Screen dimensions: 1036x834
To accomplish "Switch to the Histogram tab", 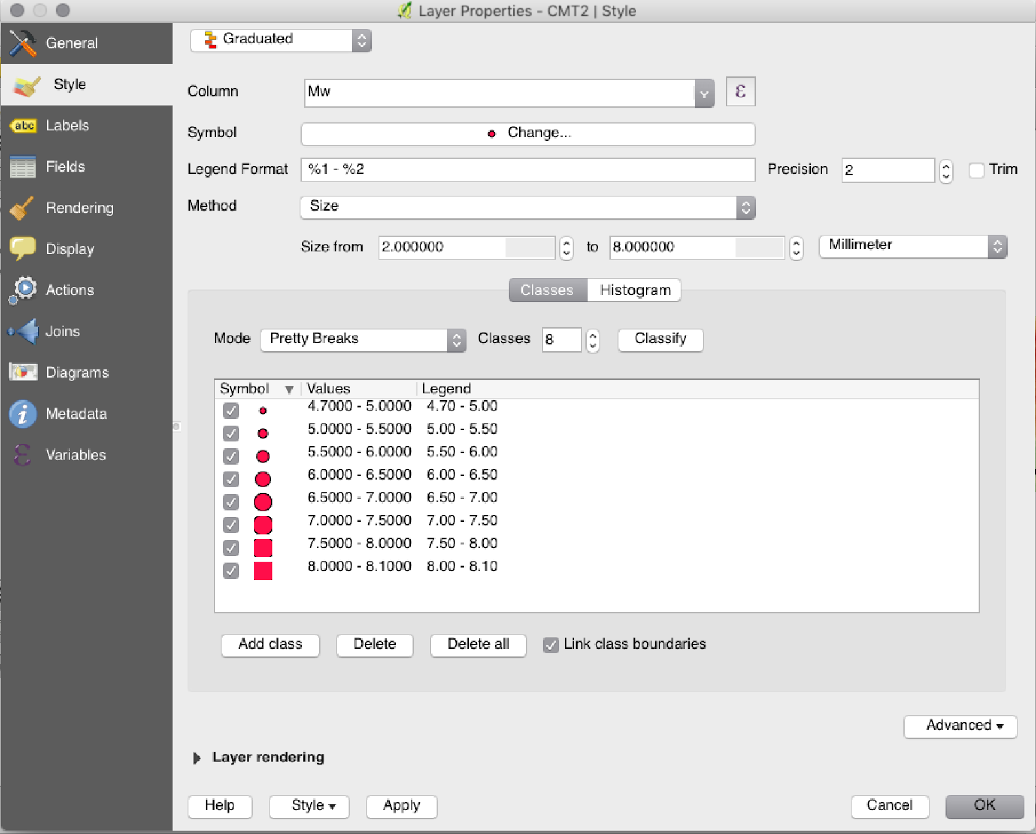I will (633, 290).
